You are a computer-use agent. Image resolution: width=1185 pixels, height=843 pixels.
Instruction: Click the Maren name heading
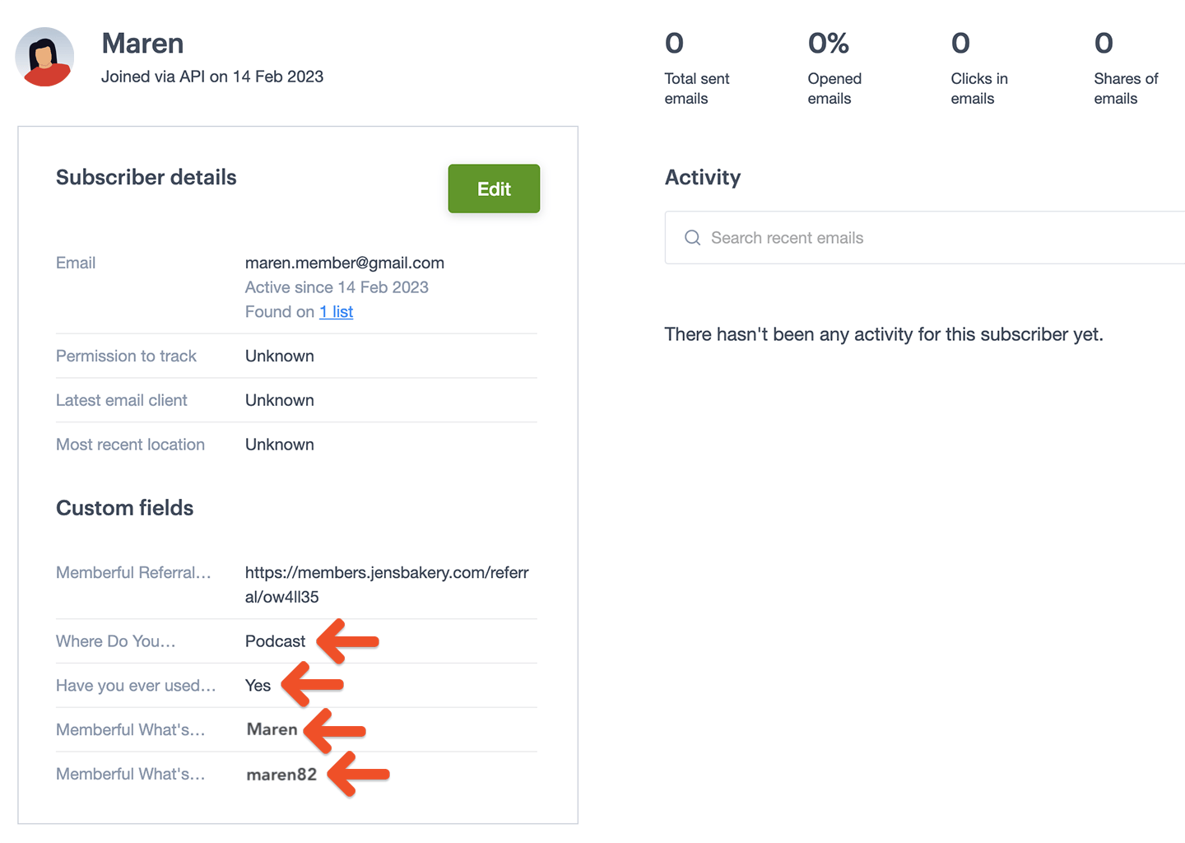point(142,44)
